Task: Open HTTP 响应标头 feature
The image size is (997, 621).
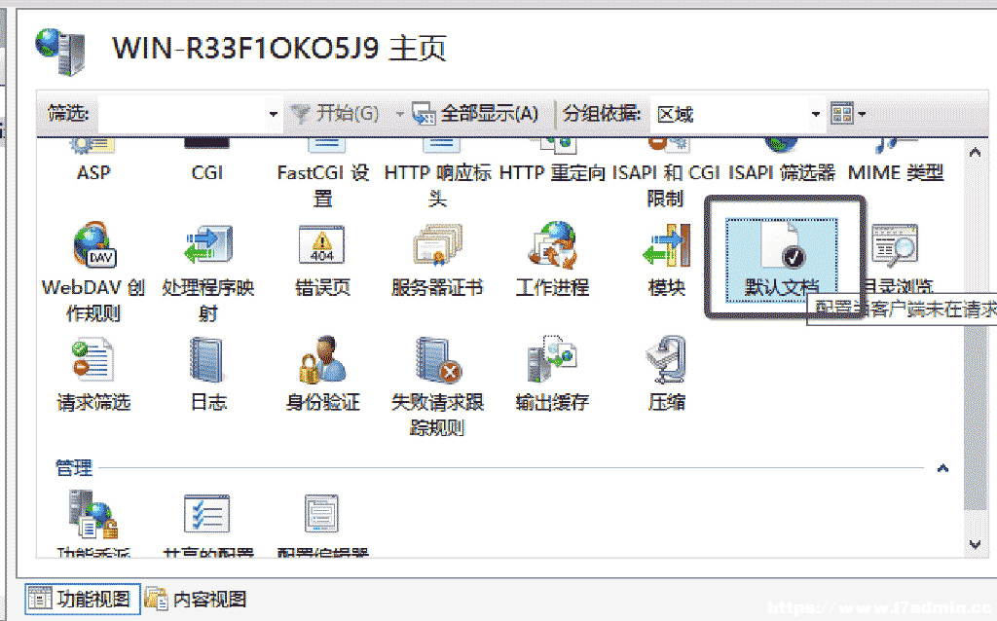Action: click(437, 173)
